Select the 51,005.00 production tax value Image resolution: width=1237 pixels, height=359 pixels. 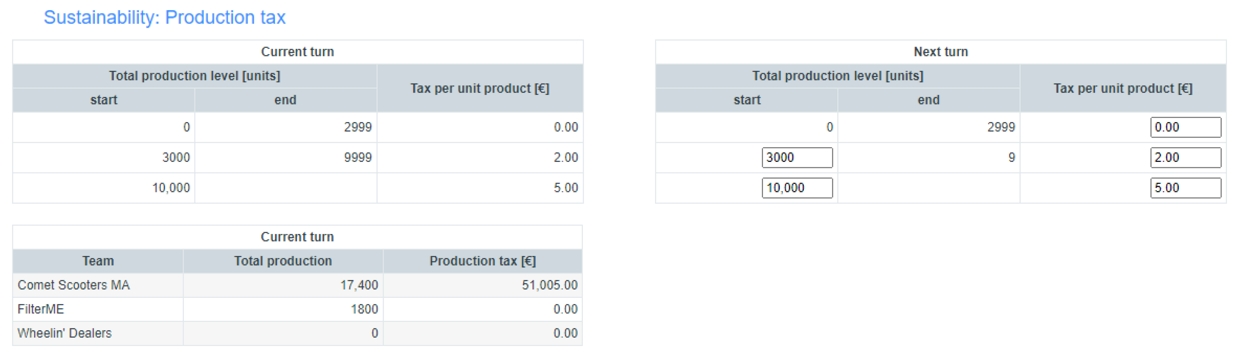[549, 285]
